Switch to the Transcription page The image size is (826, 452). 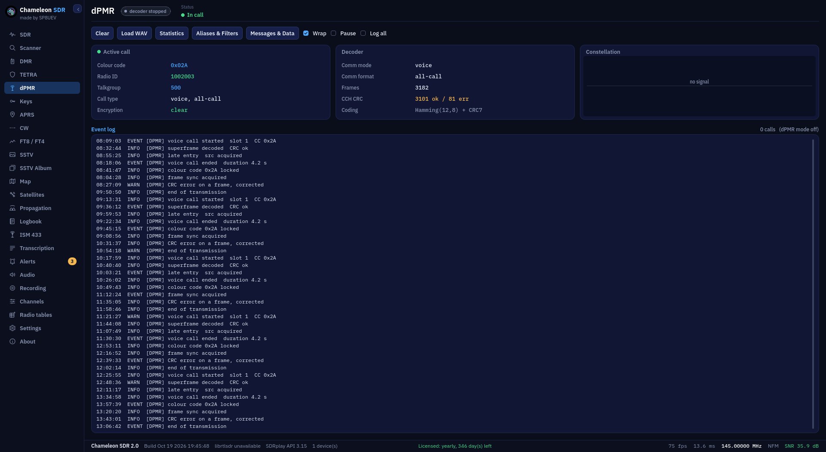42,248
